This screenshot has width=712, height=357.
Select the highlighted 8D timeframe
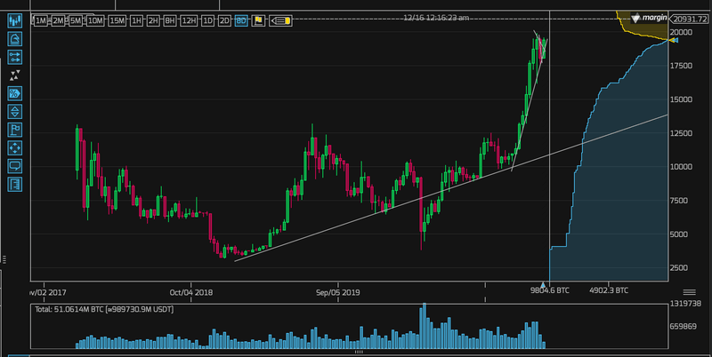(241, 20)
